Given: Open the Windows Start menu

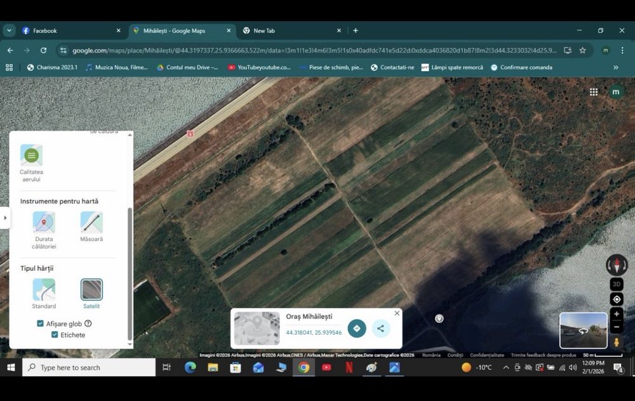Looking at the screenshot, I should pos(11,367).
